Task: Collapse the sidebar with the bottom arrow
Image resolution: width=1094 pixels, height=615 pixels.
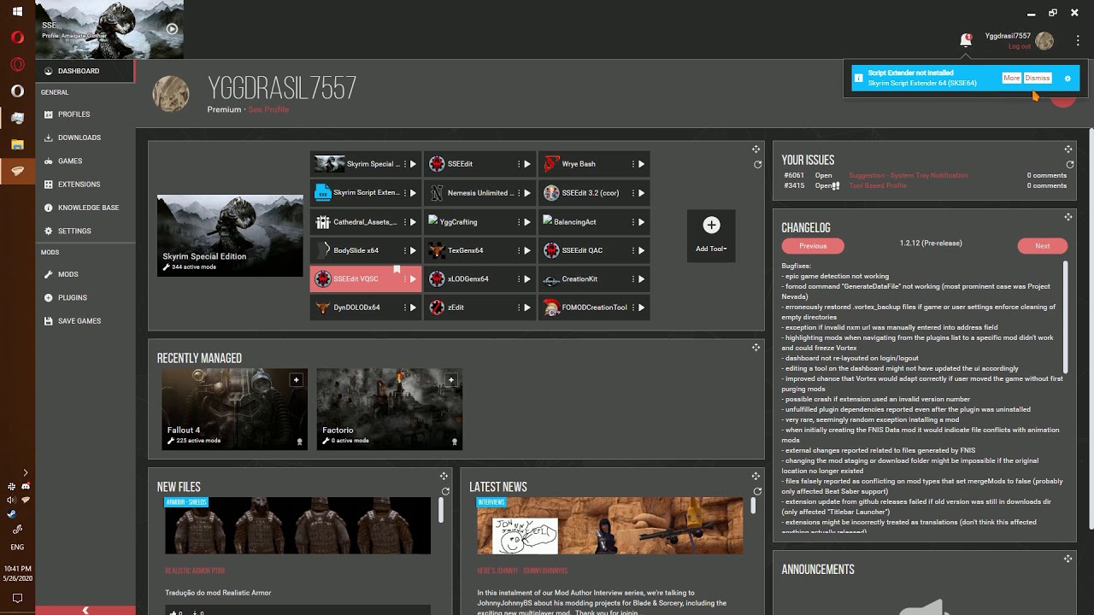Action: (85, 610)
